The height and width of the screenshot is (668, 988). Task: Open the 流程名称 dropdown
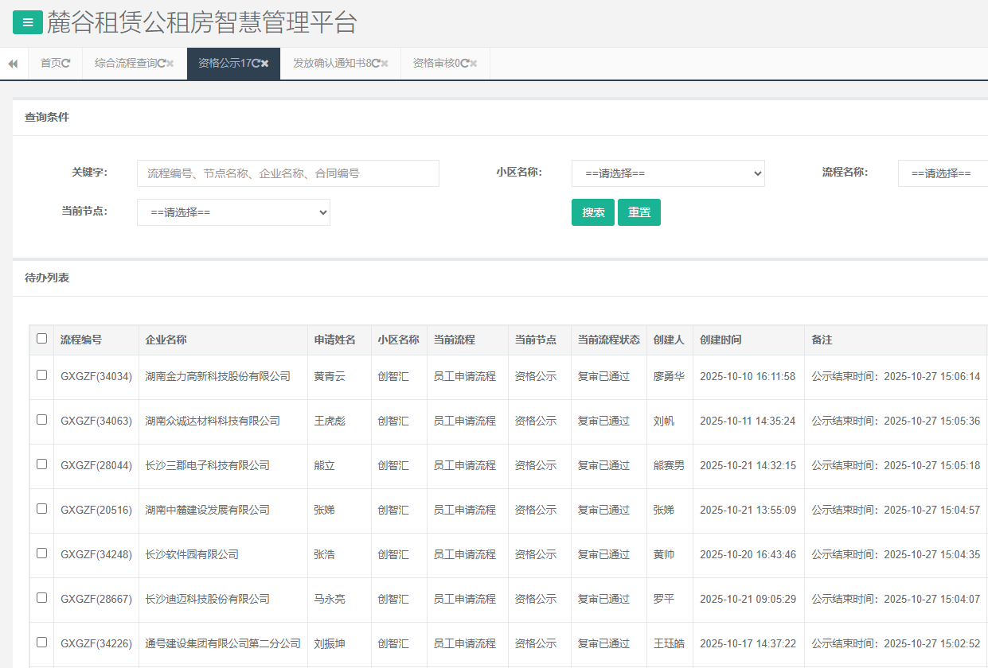pos(943,173)
